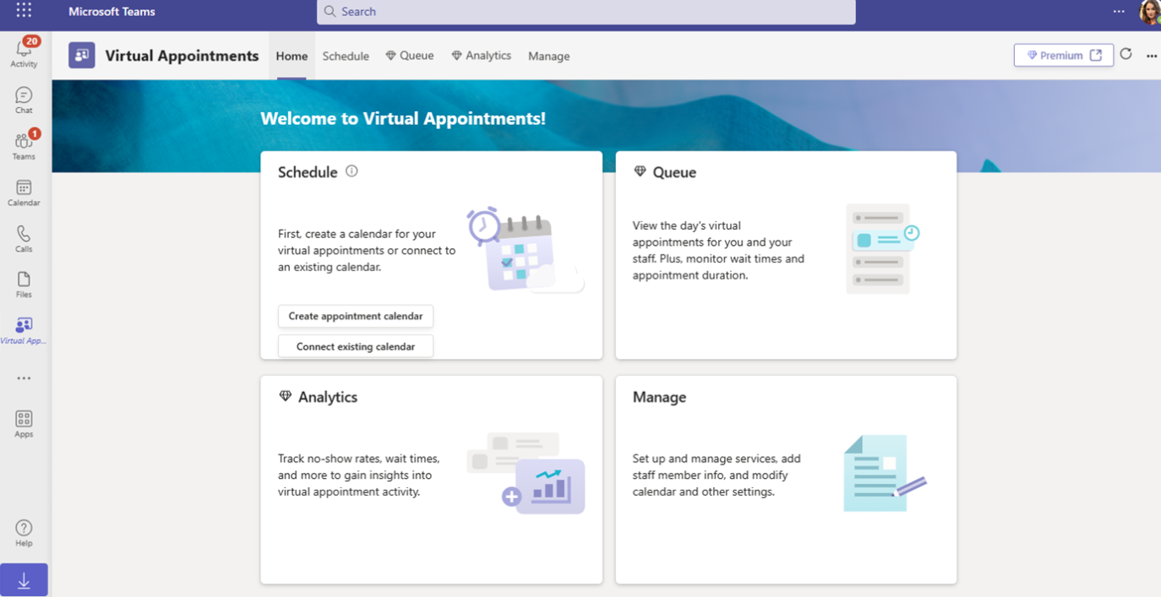Click the Schedule info icon
1161x597 pixels.
[x=352, y=171]
